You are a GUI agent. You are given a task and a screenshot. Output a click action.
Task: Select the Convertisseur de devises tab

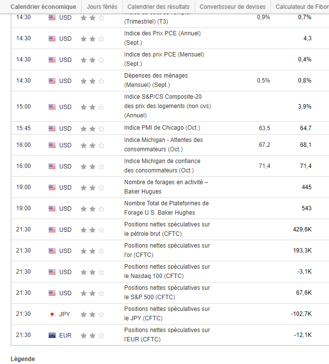click(233, 7)
